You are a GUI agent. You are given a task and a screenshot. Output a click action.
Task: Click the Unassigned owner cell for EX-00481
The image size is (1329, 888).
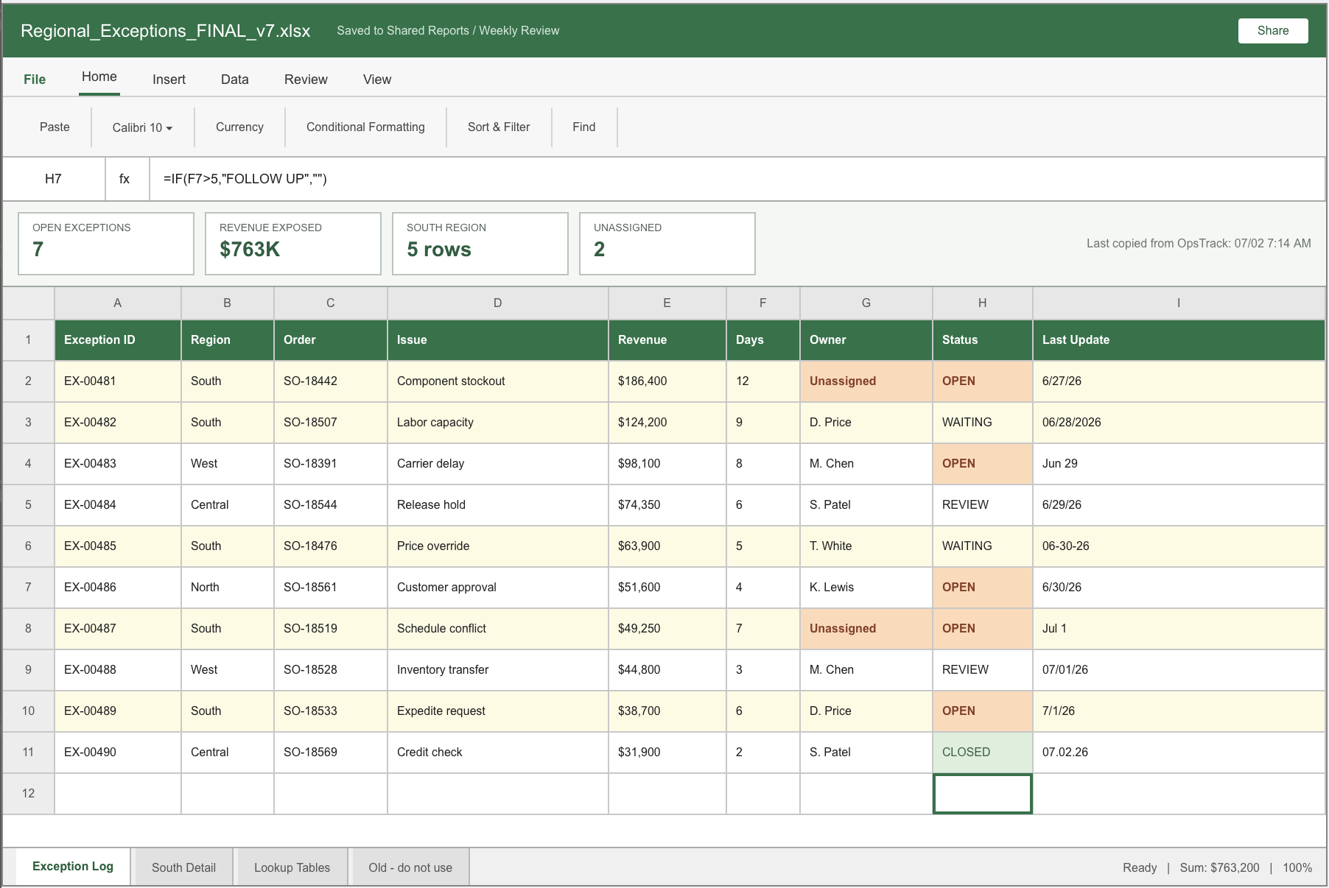pyautogui.click(x=866, y=381)
